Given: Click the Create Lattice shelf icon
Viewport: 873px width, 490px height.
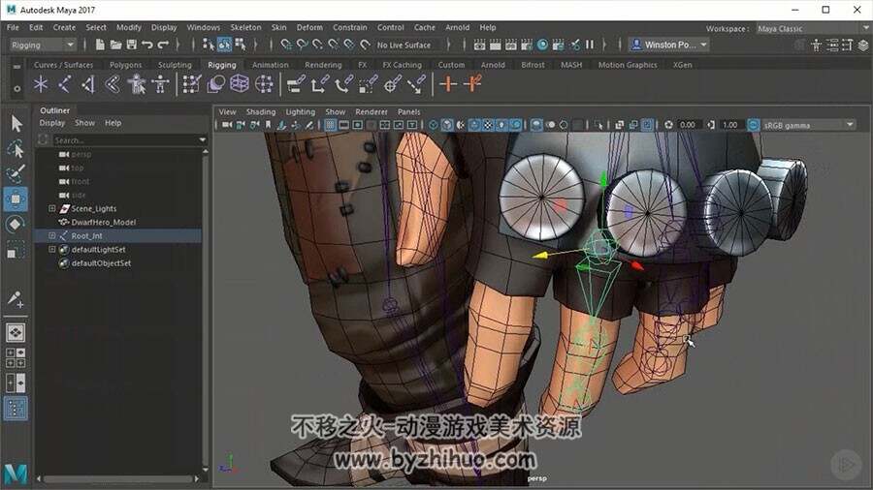Looking at the screenshot, I should (x=240, y=84).
